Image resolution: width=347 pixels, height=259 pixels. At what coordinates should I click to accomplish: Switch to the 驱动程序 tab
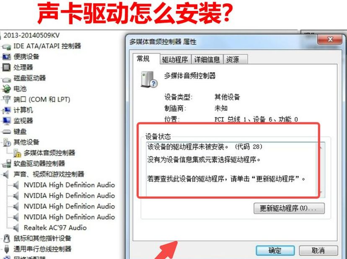pyautogui.click(x=175, y=60)
